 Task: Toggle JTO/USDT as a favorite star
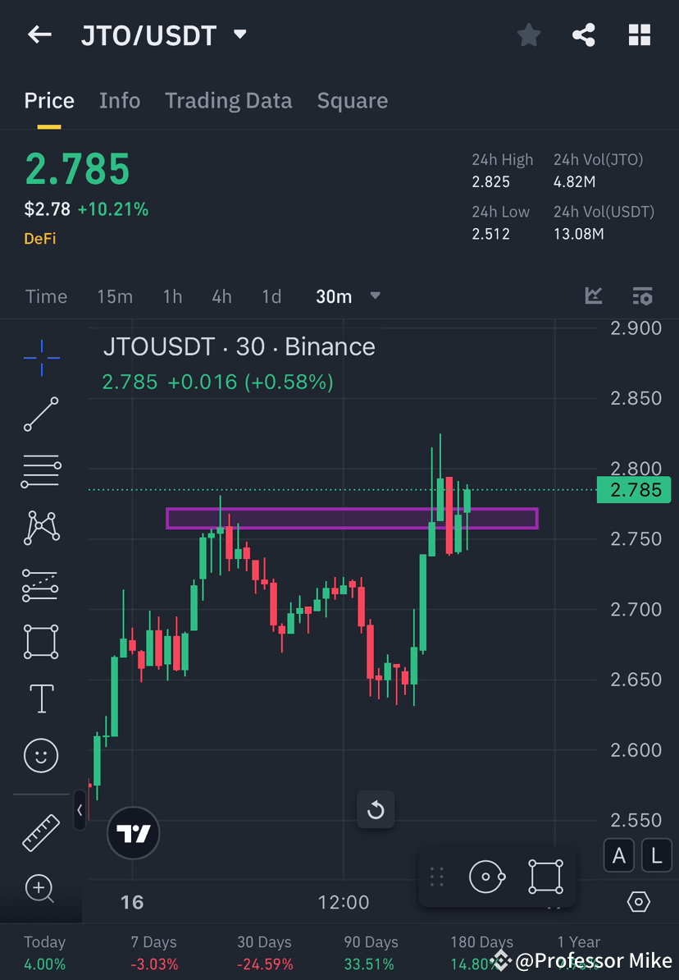tap(528, 34)
